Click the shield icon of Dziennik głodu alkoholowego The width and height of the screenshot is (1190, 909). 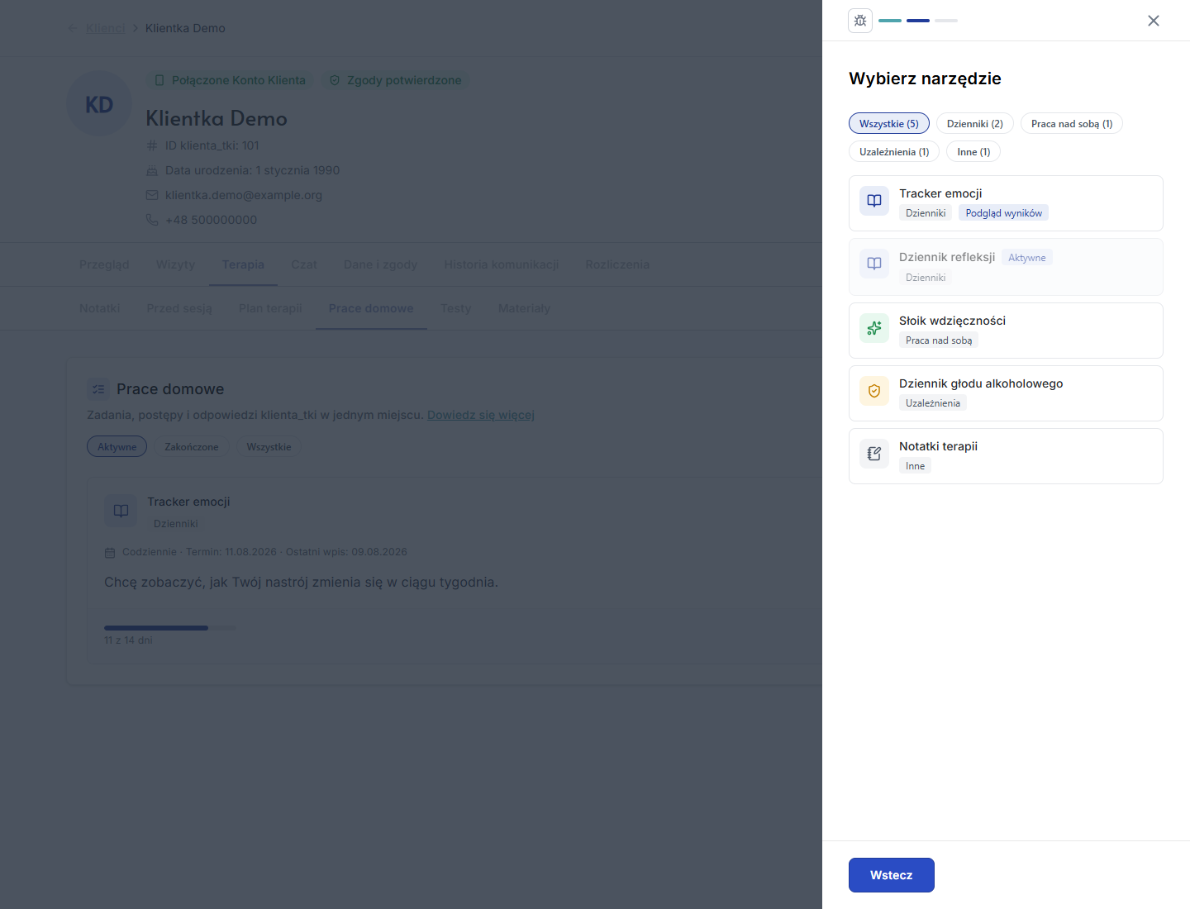pos(874,391)
